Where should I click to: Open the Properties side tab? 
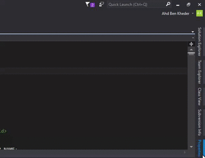pyautogui.click(x=199, y=148)
